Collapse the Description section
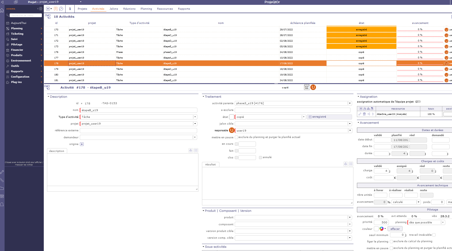 click(x=48, y=97)
